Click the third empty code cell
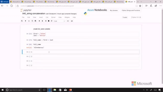The width and height of the screenshot is (163, 92). 86,61
